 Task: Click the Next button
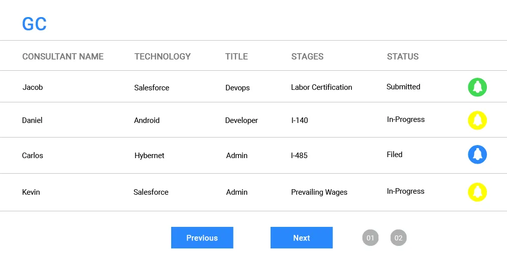pyautogui.click(x=301, y=238)
